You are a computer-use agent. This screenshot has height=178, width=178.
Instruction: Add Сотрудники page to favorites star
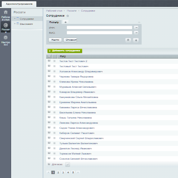point(68,16)
